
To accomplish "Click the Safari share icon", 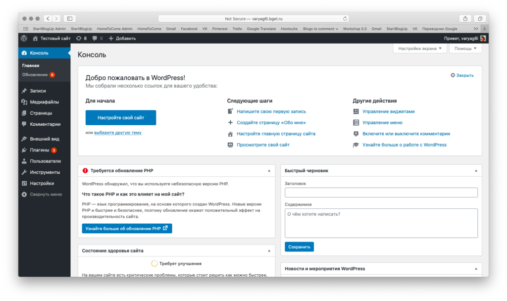I will 465,19.
